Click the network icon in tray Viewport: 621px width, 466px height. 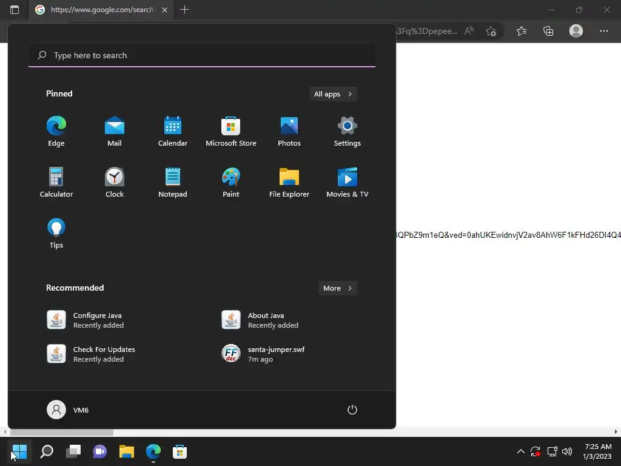[x=552, y=451]
